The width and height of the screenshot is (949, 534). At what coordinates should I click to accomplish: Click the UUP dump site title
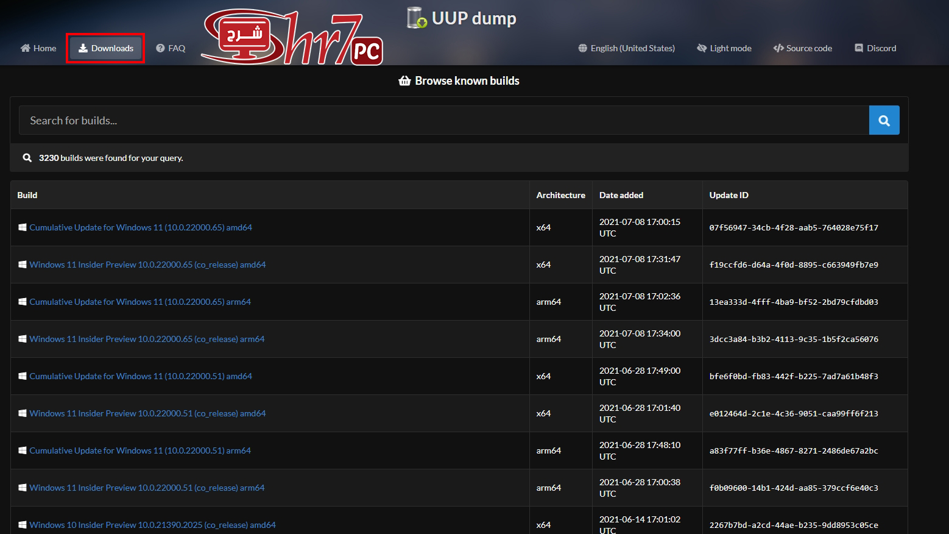coord(474,18)
